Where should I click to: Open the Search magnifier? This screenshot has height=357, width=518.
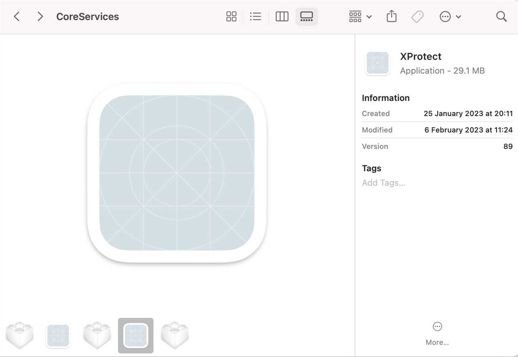[x=501, y=17]
